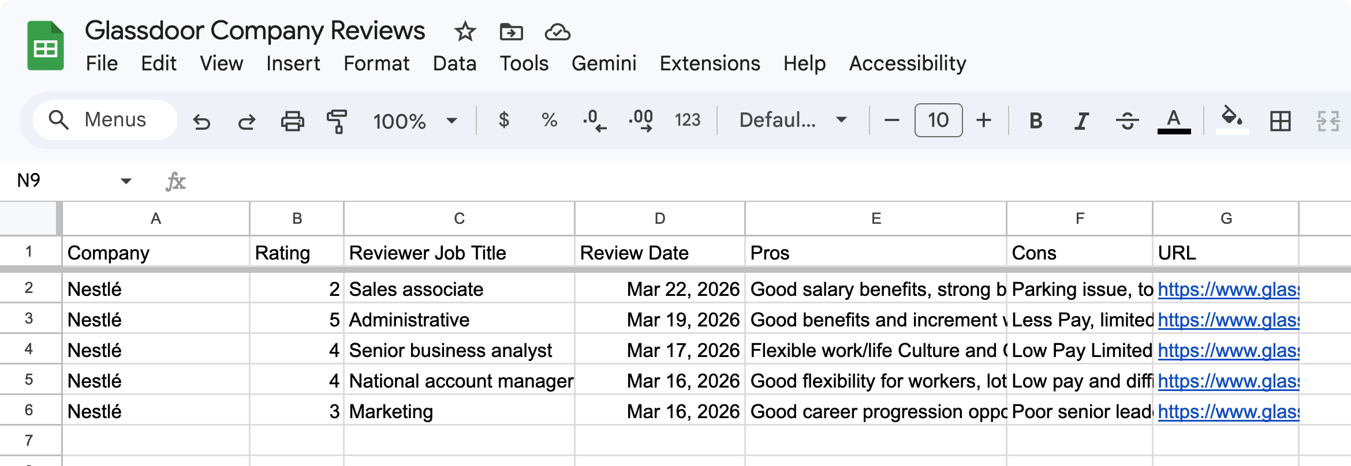
Task: Open the URL link in row 2
Action: pyautogui.click(x=1228, y=290)
